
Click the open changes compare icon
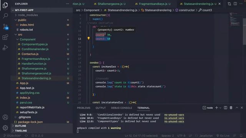229,4
